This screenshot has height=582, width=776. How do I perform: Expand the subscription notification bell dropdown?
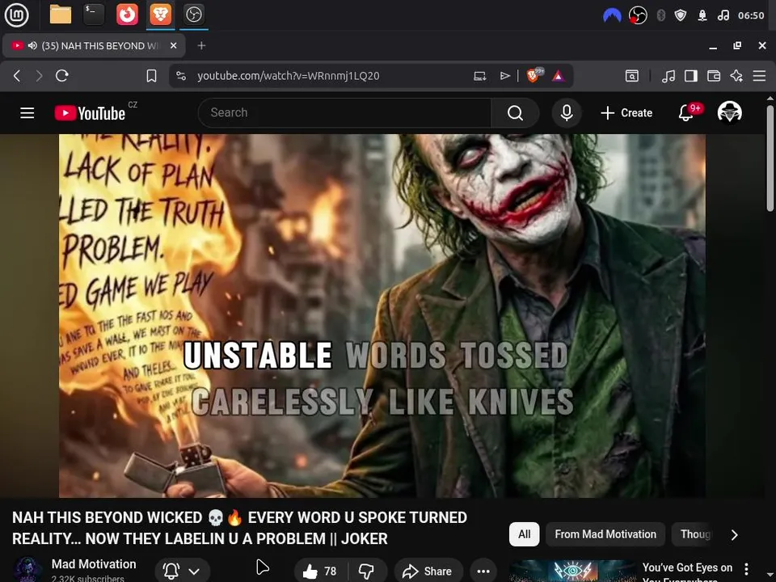(x=182, y=571)
